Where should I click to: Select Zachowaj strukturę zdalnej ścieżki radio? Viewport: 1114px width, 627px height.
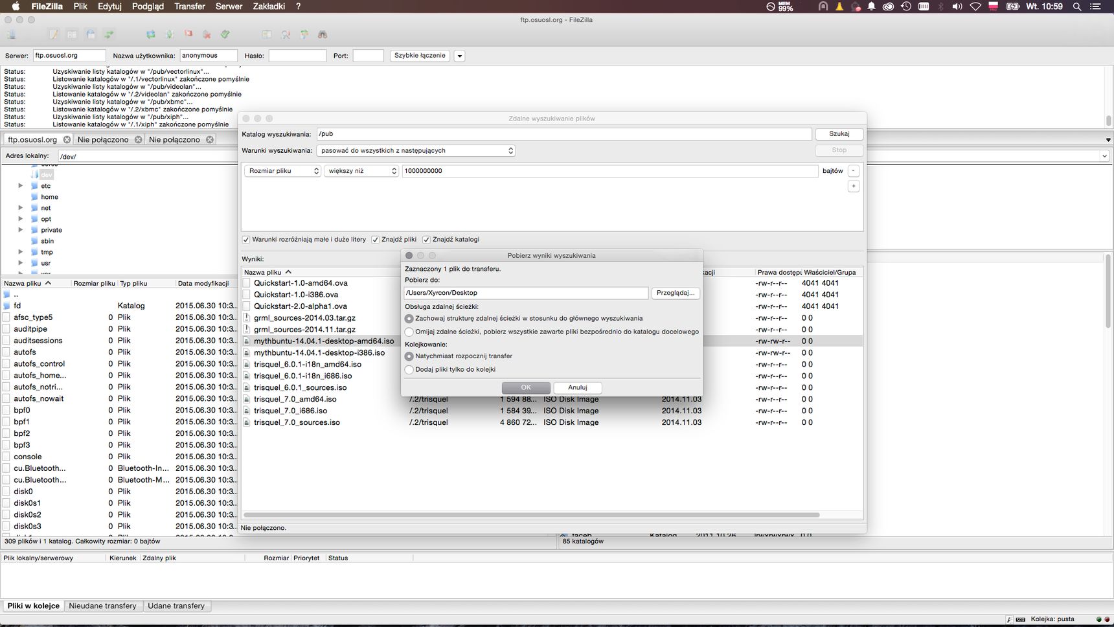pos(409,319)
